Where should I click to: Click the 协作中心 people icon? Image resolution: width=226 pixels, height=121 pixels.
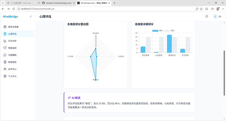pos(5,69)
